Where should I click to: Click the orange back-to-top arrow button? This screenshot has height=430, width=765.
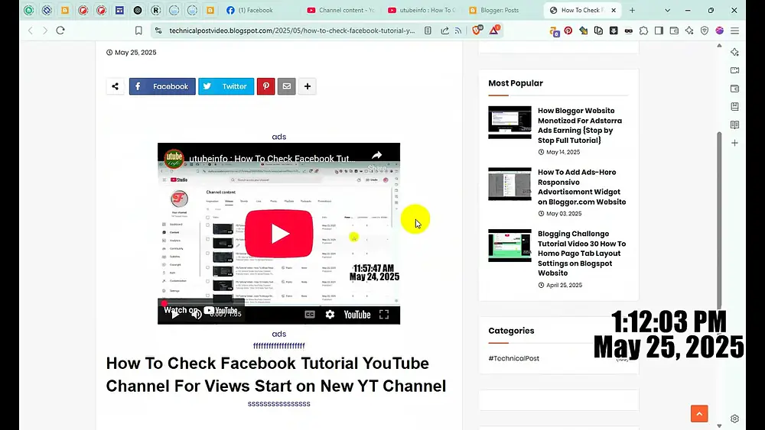click(699, 413)
